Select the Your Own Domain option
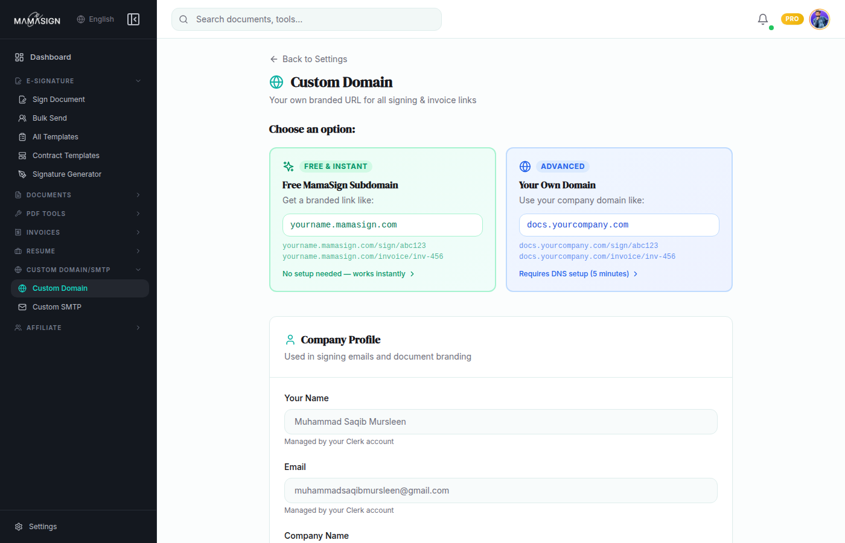This screenshot has width=845, height=543. 619,220
